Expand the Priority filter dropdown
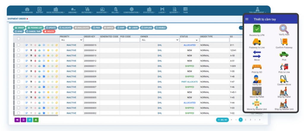This screenshot has width=304, height=131. pos(71,40)
